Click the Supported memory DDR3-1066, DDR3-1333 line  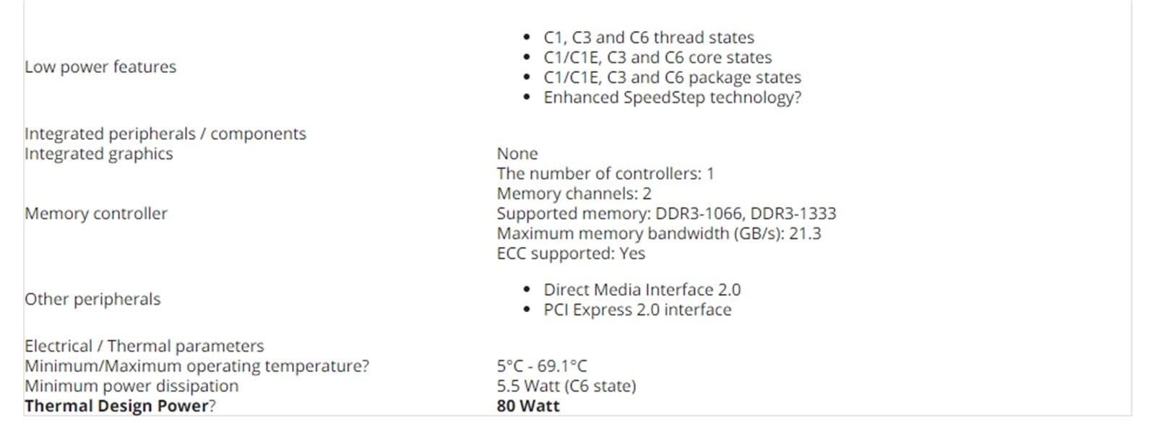click(666, 214)
